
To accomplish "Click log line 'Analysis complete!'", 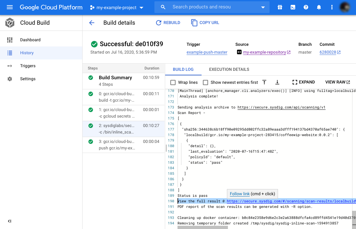I will pos(199,96).
